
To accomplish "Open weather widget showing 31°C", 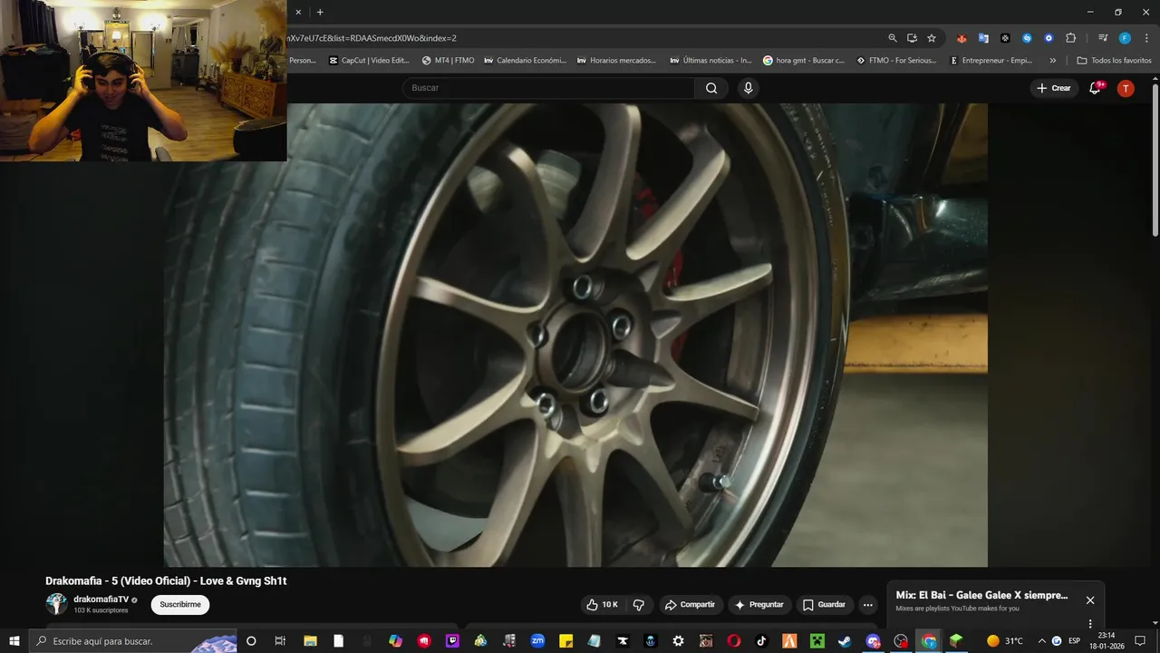I will coord(1004,641).
